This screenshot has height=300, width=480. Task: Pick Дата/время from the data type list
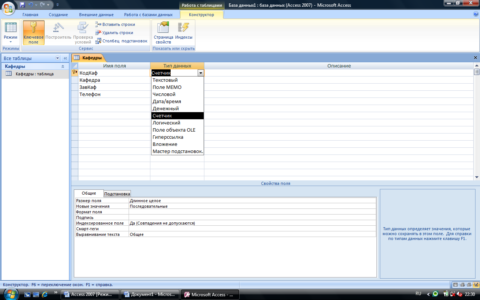click(x=177, y=101)
